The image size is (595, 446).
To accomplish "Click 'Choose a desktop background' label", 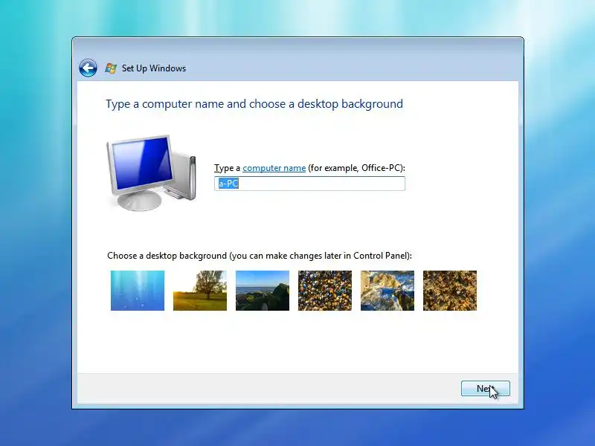I will (x=259, y=256).
